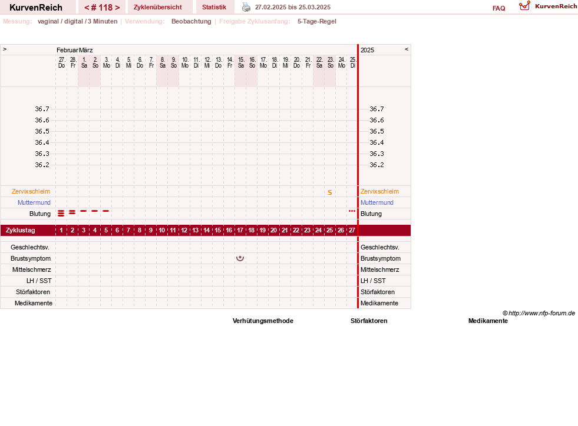This screenshot has height=426, width=578.
Task: Click the date header '25. Di'
Action: pyautogui.click(x=353, y=62)
